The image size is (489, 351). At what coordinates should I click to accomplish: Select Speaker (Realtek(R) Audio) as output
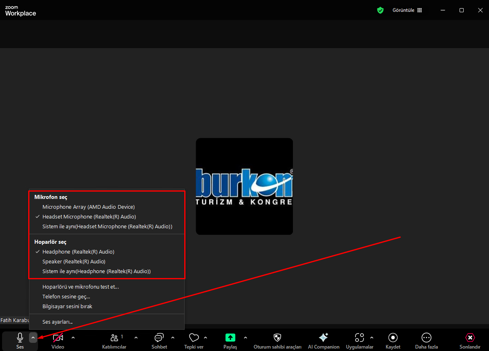74,262
